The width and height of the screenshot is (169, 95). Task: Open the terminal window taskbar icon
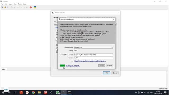coord(70,93)
